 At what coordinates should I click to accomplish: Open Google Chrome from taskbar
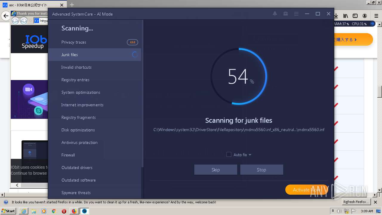54,211
